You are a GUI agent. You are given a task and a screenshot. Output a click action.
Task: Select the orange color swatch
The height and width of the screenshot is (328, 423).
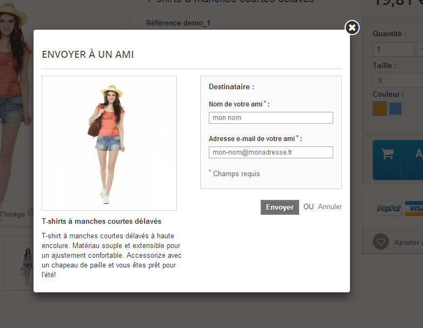[x=380, y=109]
